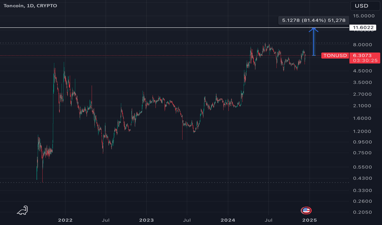This screenshot has height=225, width=382.
Task: Click the TradingView dinosaur logo icon
Action: [23, 210]
